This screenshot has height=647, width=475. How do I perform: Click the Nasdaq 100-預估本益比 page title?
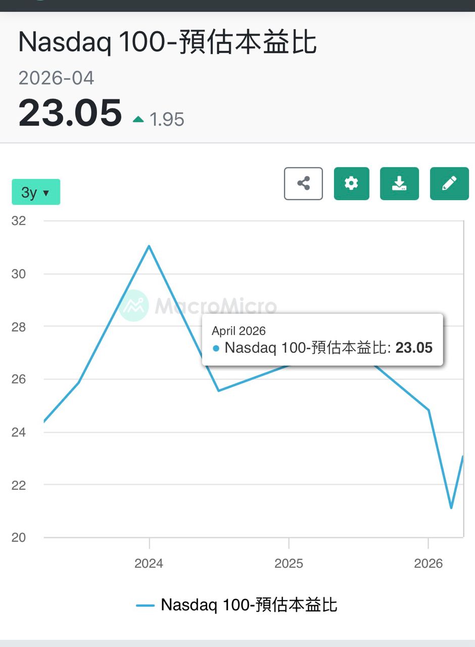(x=167, y=42)
